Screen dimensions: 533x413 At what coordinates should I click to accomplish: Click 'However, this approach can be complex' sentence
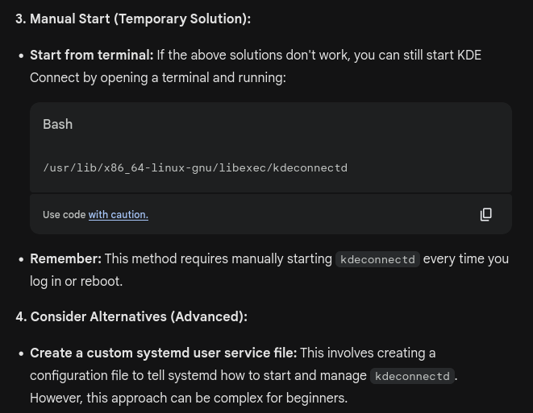click(189, 398)
